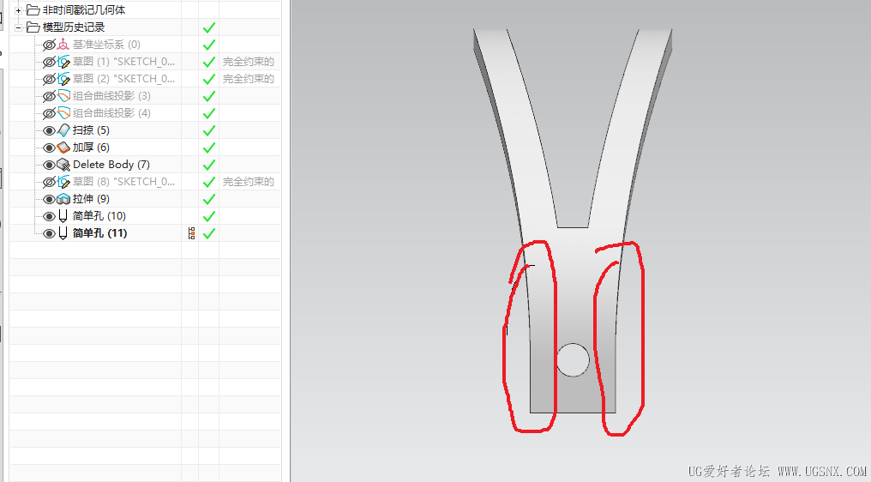The width and height of the screenshot is (871, 482).
Task: Click the 完全约束的 status of 草图 (2)
Action: [x=249, y=79]
